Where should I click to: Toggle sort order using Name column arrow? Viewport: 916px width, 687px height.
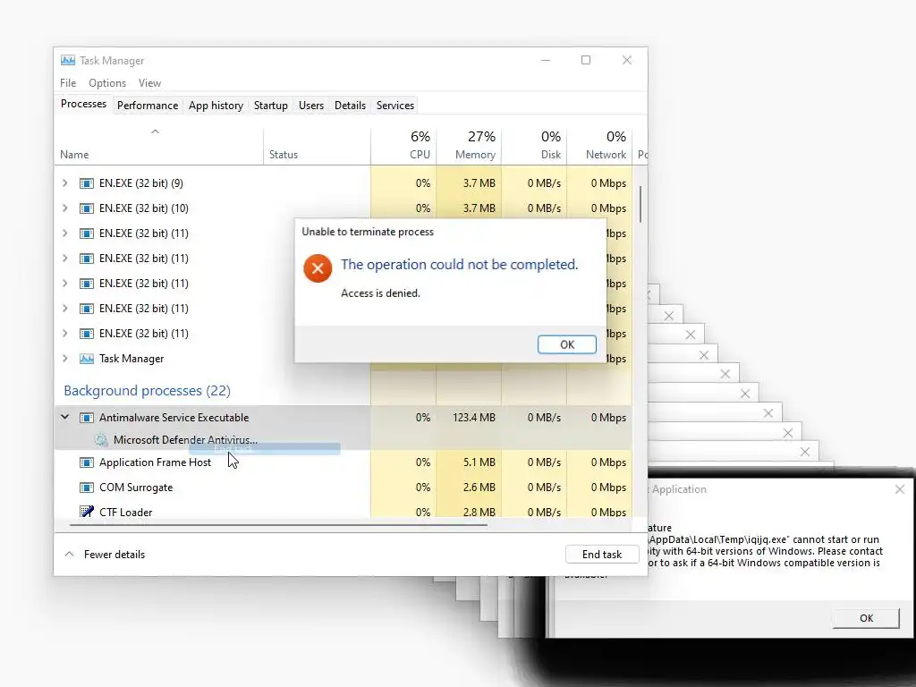click(x=155, y=131)
